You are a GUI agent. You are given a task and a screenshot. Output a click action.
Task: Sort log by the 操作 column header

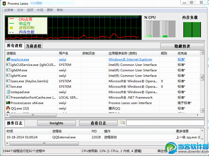(x=139, y=131)
